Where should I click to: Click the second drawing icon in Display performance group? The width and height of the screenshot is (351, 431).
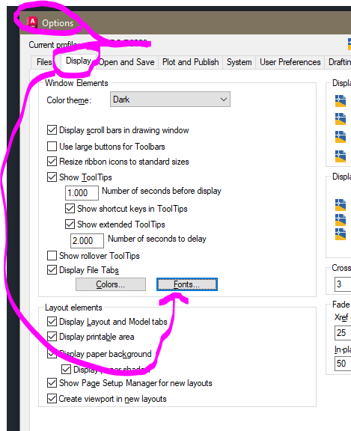point(341,220)
